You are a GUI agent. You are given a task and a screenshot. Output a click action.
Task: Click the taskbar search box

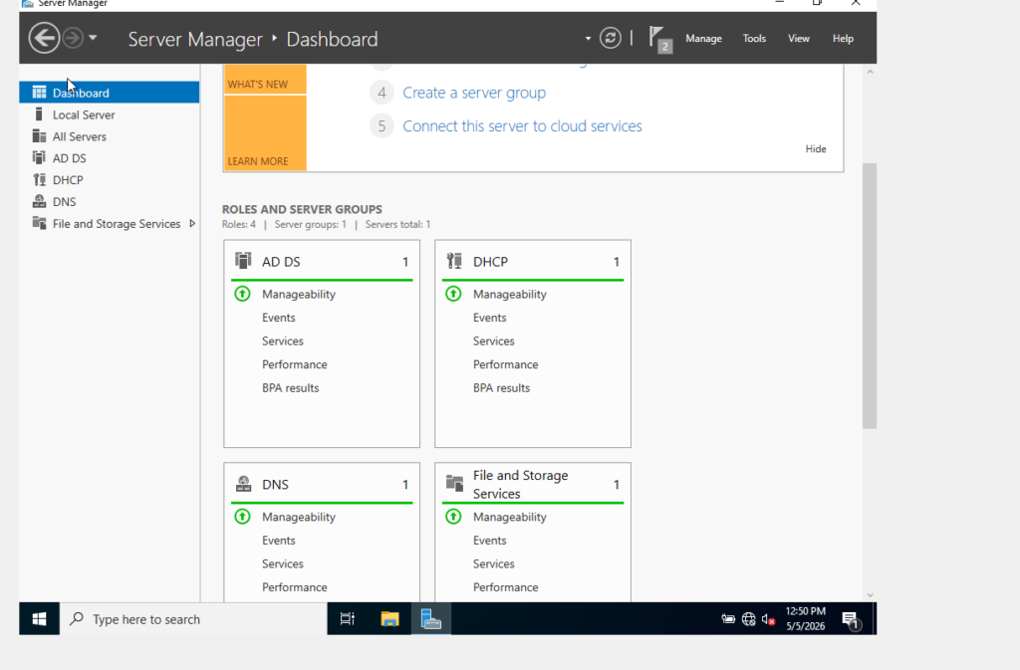pos(193,619)
